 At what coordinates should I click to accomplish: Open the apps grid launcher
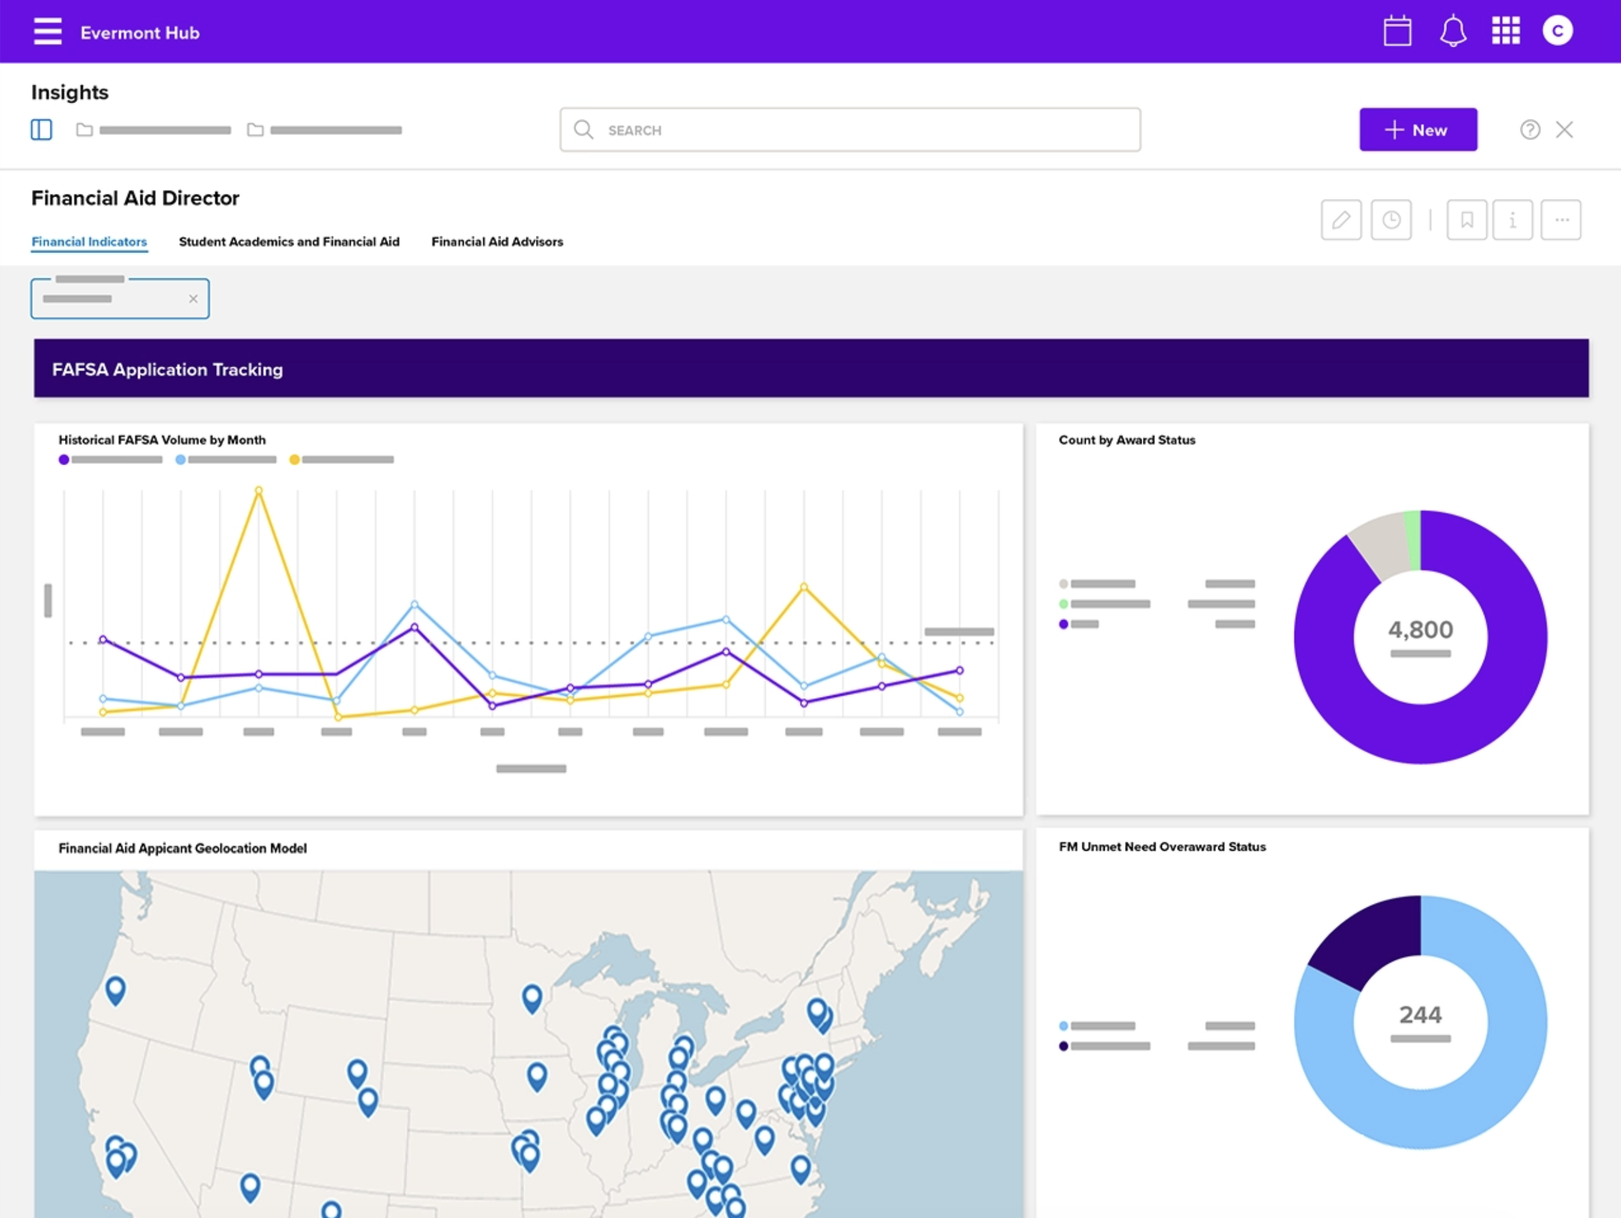point(1505,32)
